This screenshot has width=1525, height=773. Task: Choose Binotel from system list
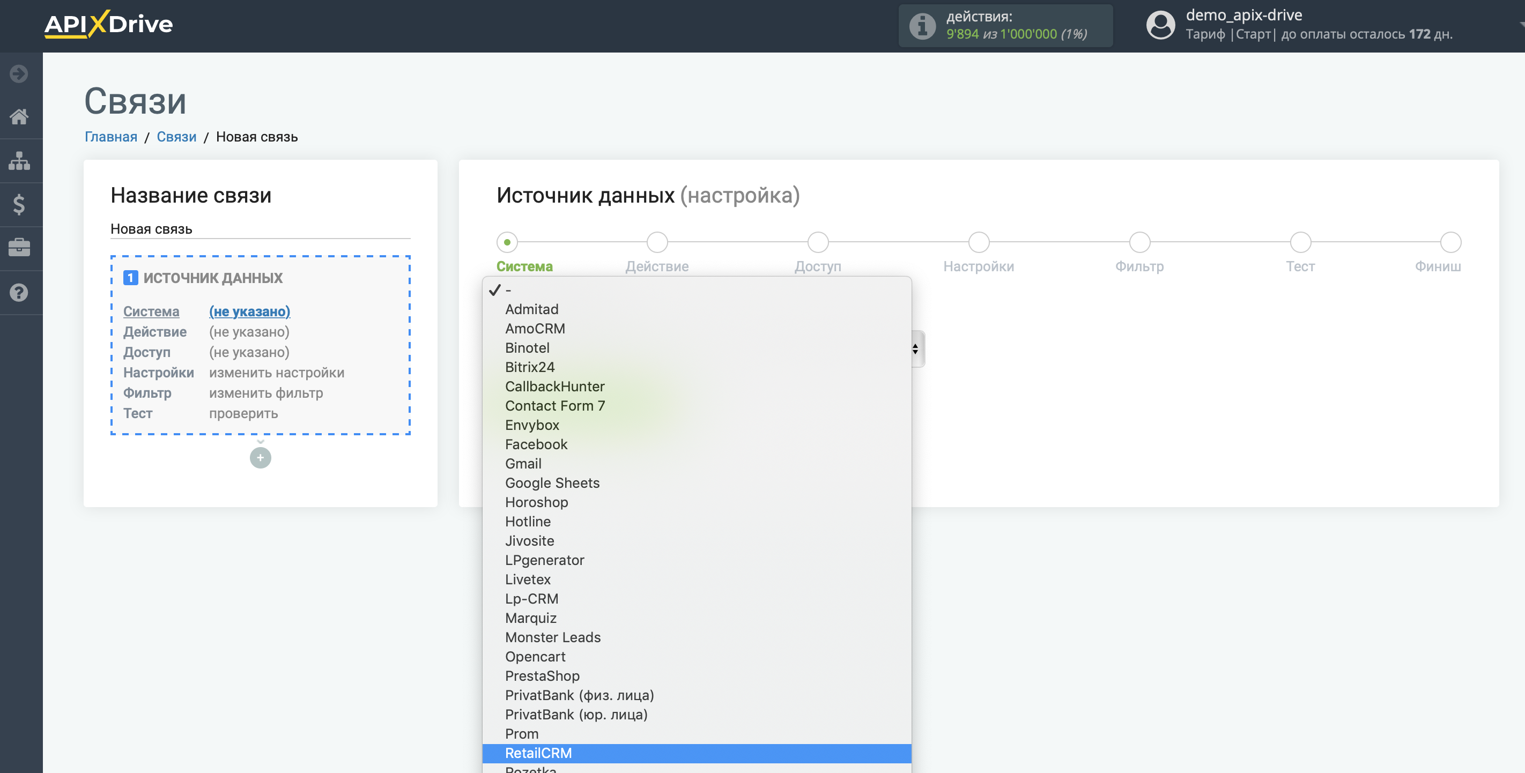(x=697, y=348)
